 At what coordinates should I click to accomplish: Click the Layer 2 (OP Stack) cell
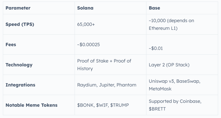[x=169, y=65]
